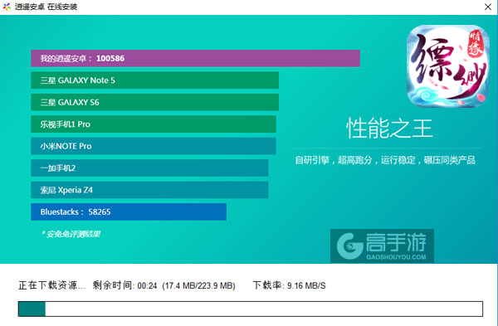The height and width of the screenshot is (326, 498).
Task: Click the colorful installer logo in title bar
Action: coord(7,7)
